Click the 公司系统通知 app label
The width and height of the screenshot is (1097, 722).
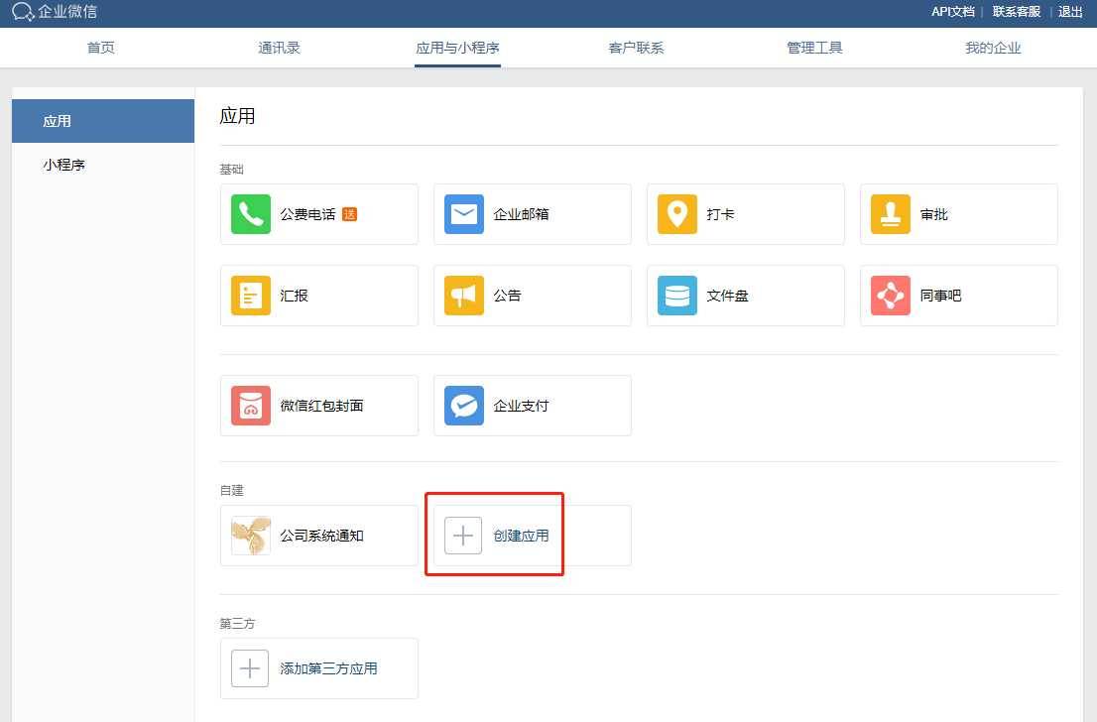tap(321, 536)
